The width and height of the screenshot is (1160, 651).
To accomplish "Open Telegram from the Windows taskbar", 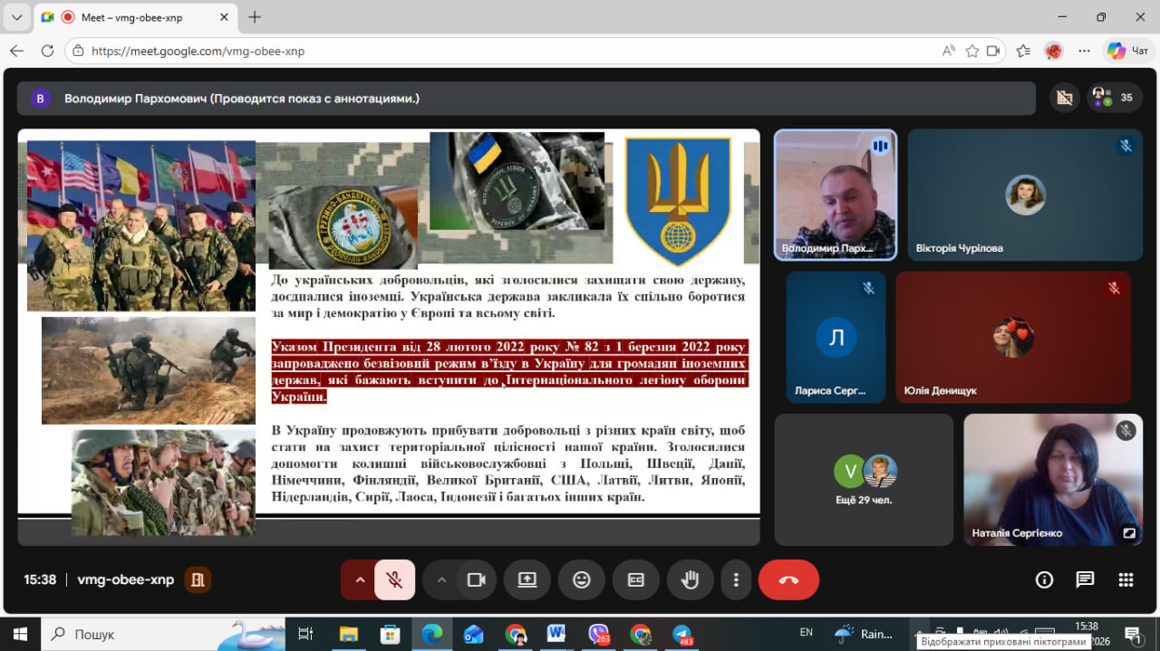I will coord(682,635).
